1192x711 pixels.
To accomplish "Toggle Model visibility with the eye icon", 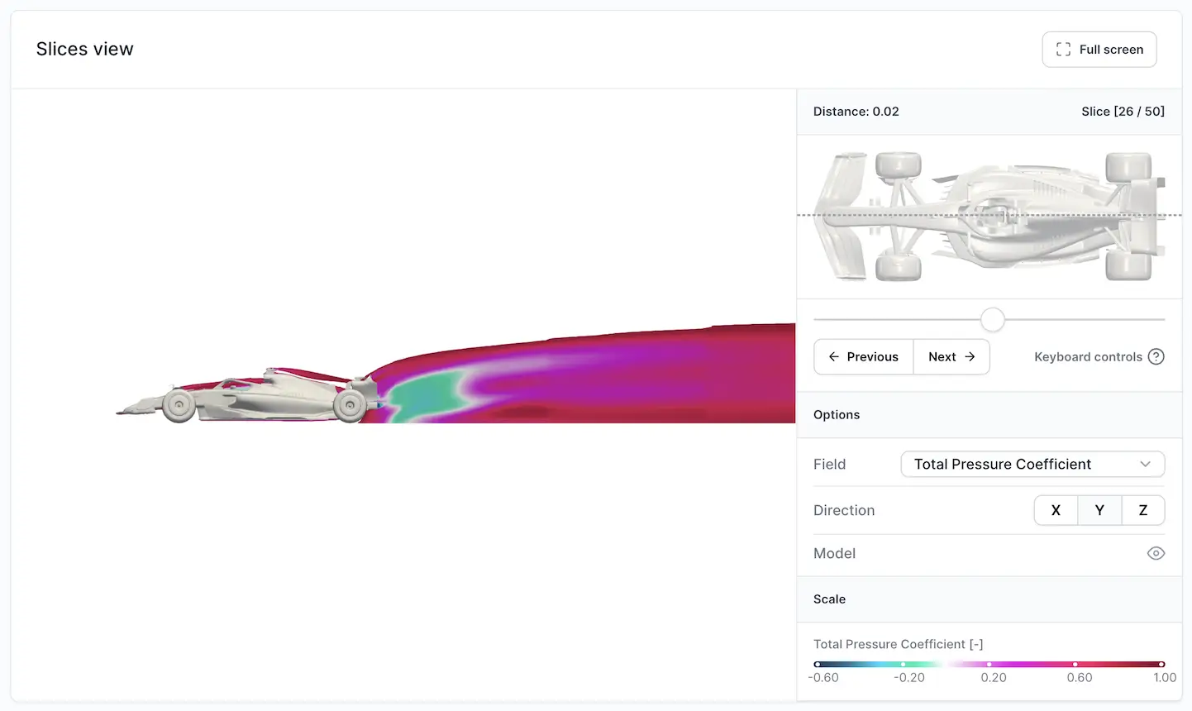I will tap(1156, 554).
